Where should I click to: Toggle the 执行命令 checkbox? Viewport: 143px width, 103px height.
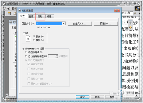click(35, 74)
